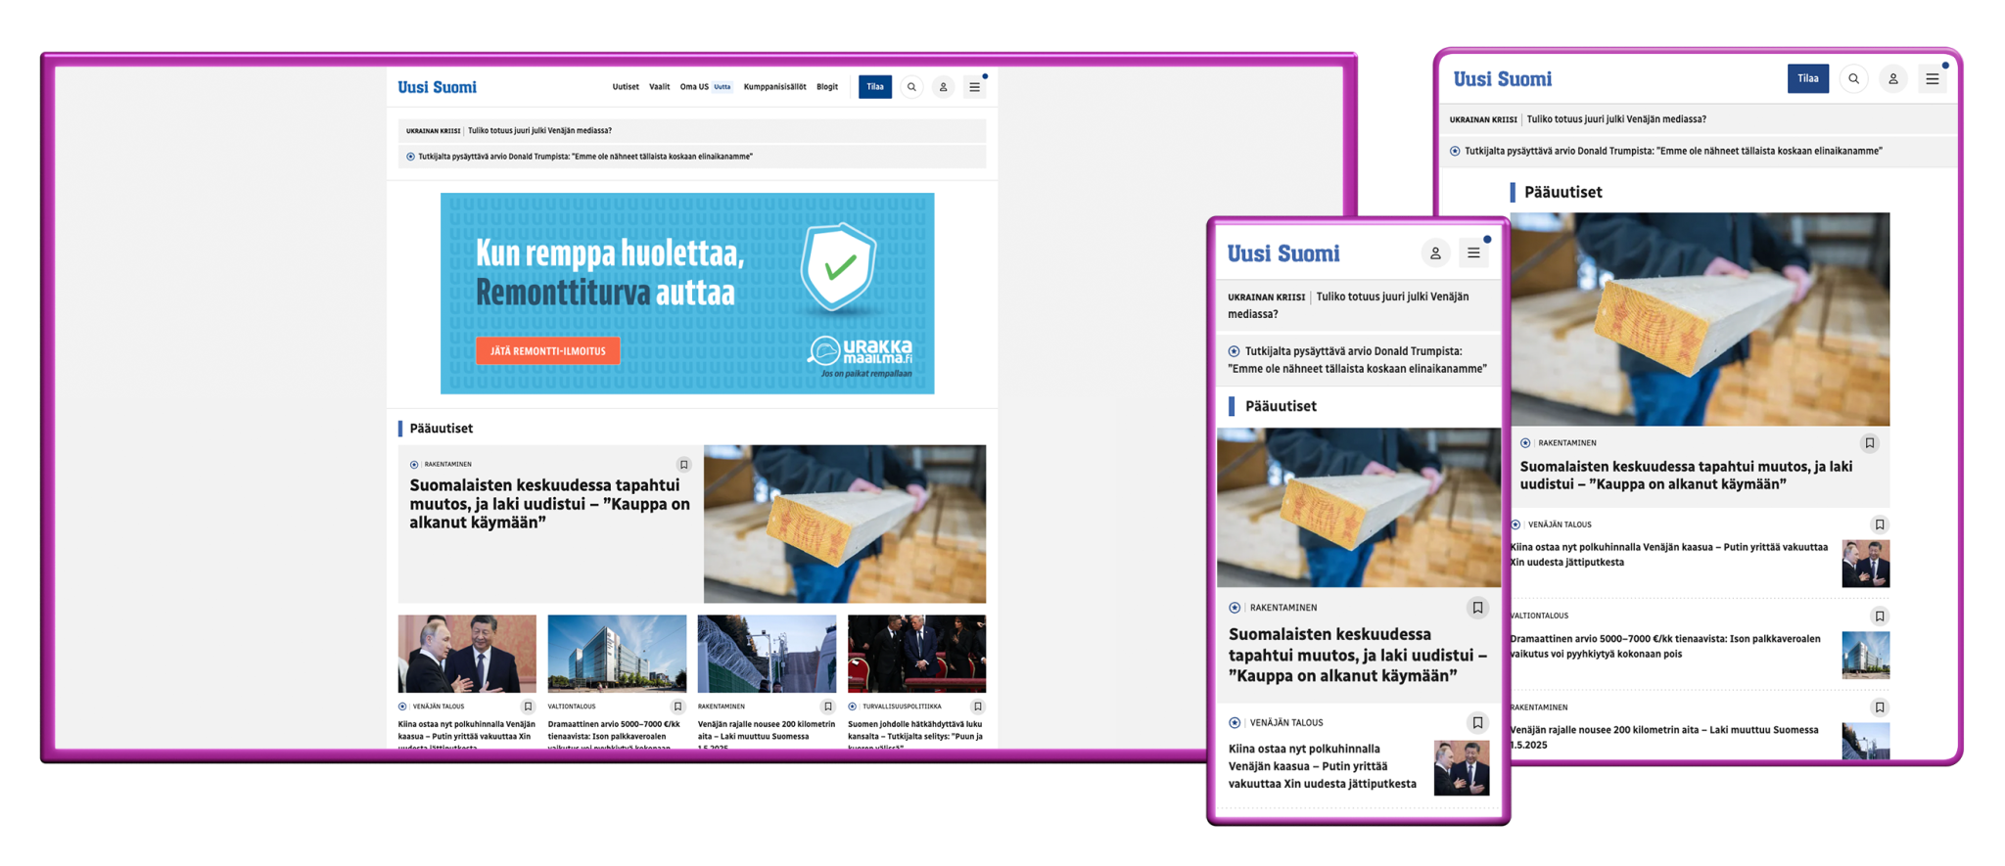Bookmark the desktop lead article about keskuudessa muutos
The image size is (2005, 866).
tap(683, 465)
